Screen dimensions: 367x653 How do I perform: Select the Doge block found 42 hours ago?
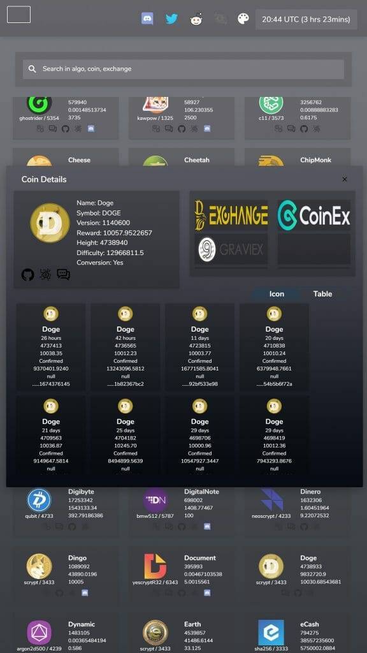pos(126,347)
